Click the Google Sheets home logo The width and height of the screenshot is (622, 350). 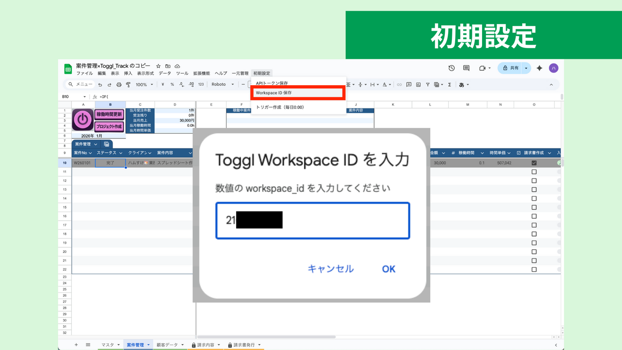(68, 69)
